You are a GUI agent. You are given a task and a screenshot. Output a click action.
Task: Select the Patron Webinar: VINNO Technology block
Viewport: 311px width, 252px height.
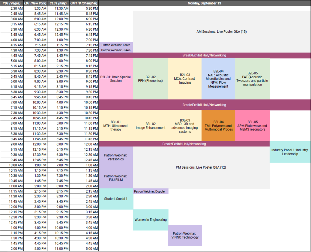point(185,235)
